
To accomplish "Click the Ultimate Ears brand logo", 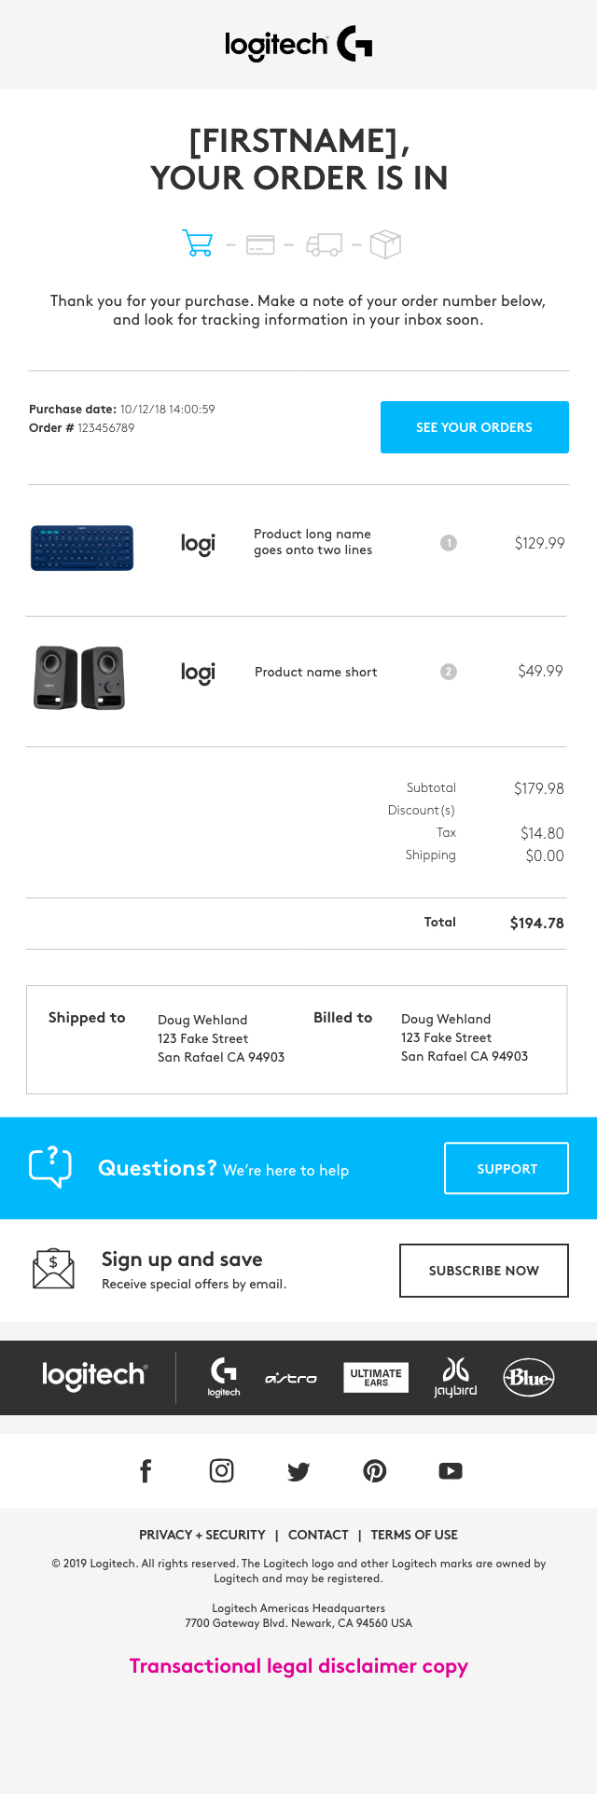I will 376,1378.
